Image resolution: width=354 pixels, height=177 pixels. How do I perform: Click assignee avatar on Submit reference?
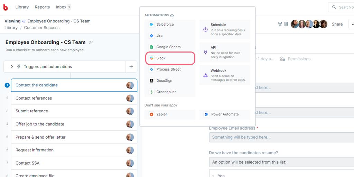tap(130, 111)
